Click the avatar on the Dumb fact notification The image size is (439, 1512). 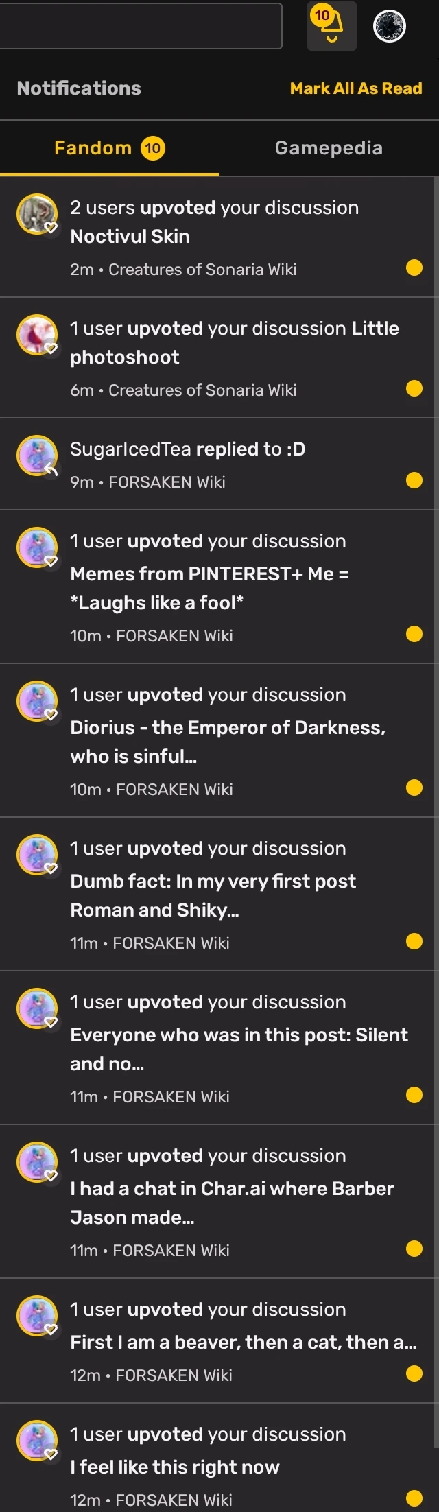(38, 855)
